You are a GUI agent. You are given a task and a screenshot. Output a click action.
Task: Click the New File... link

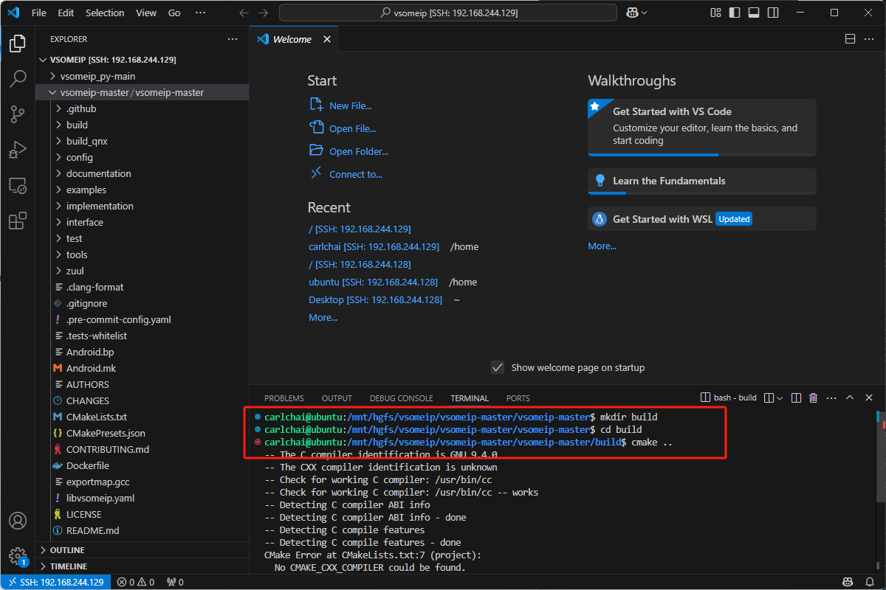(x=350, y=105)
